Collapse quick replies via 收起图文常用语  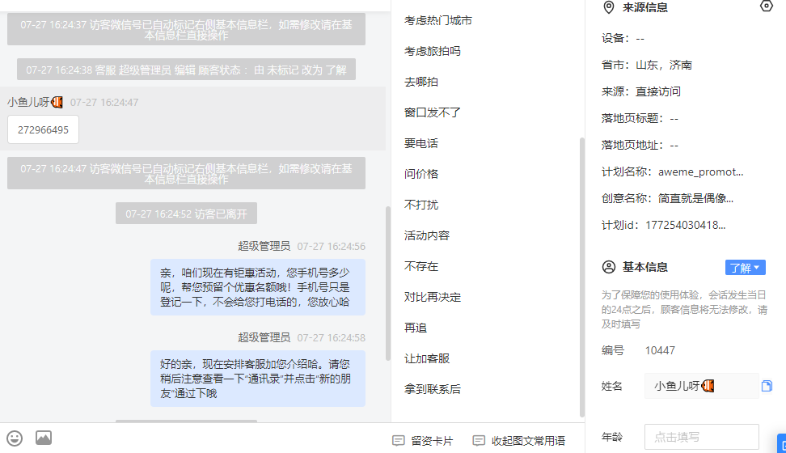pyautogui.click(x=519, y=441)
